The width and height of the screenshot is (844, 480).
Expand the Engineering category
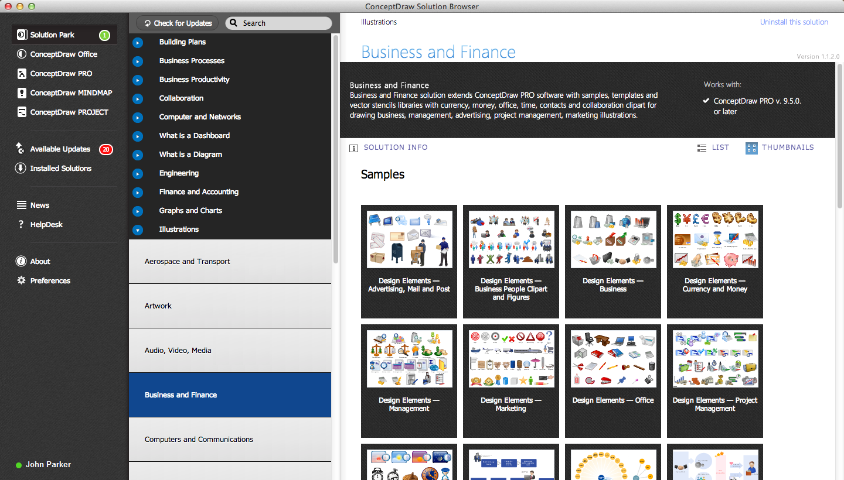coord(138,174)
